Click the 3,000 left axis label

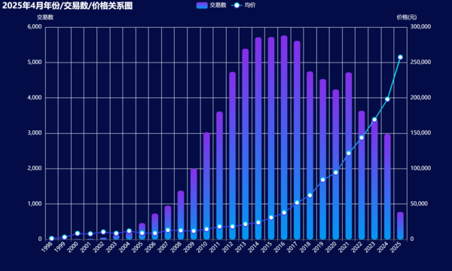pos(35,133)
